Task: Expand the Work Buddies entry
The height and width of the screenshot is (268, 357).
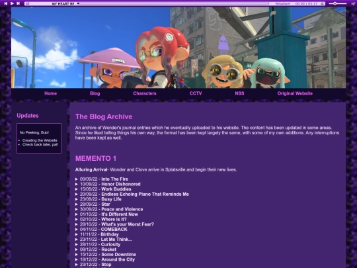Action: click(103, 189)
